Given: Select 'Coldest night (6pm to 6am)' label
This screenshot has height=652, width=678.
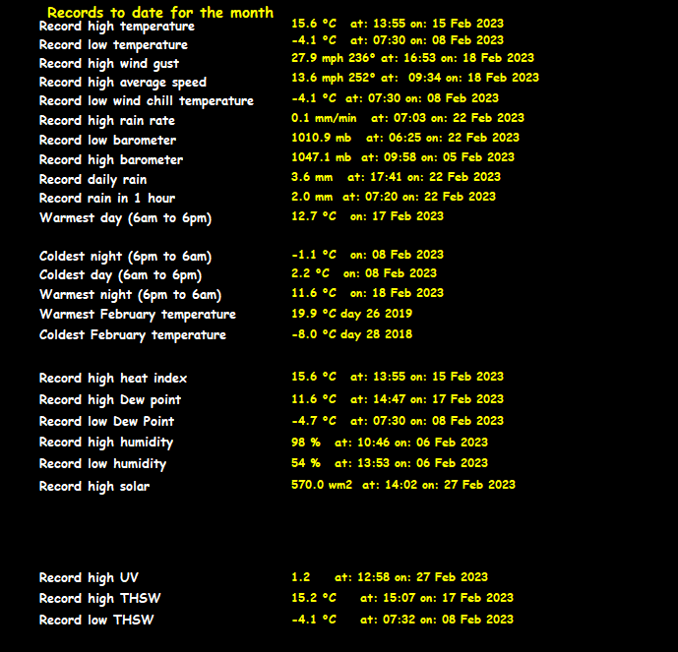Looking at the screenshot, I should point(125,257).
